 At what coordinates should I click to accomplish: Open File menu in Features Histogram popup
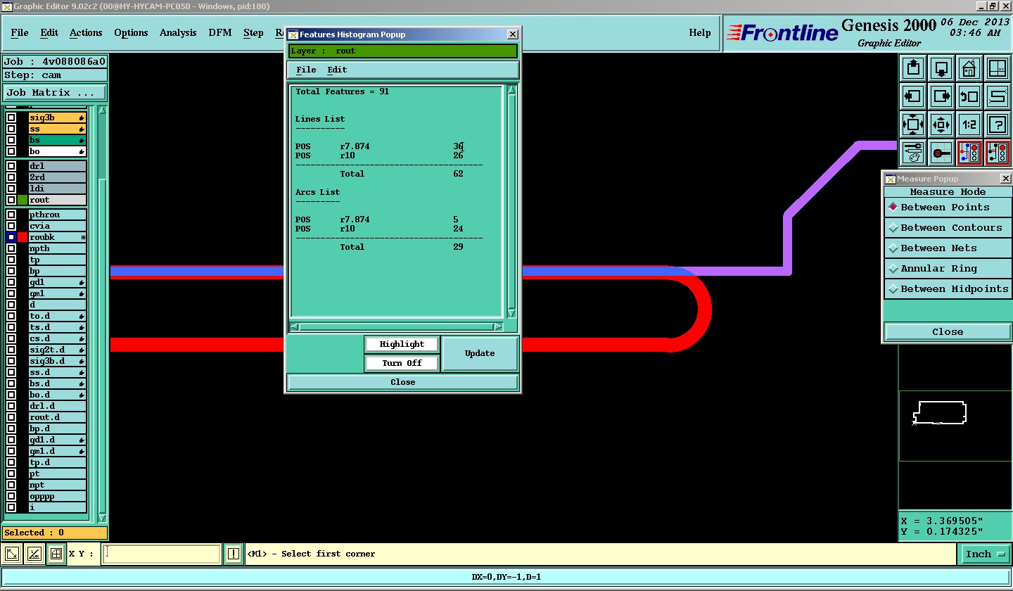pyautogui.click(x=306, y=70)
